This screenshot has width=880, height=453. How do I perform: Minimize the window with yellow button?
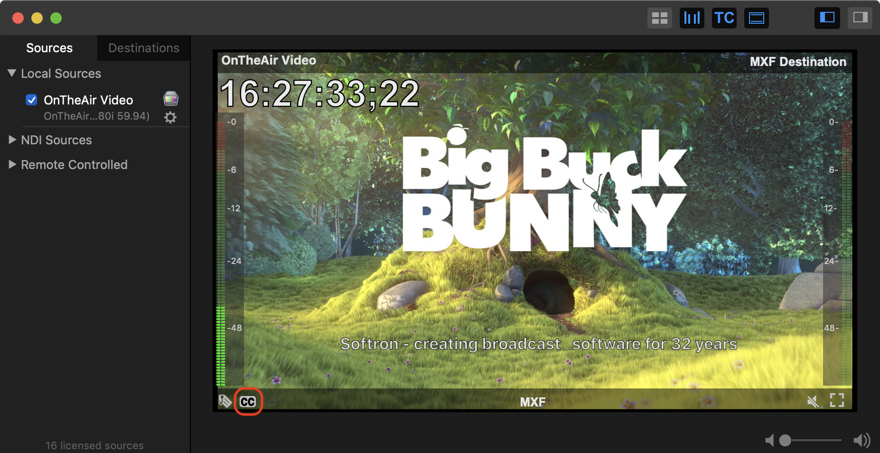[x=37, y=18]
